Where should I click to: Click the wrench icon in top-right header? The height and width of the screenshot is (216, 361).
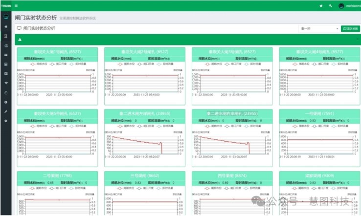click(330, 5)
